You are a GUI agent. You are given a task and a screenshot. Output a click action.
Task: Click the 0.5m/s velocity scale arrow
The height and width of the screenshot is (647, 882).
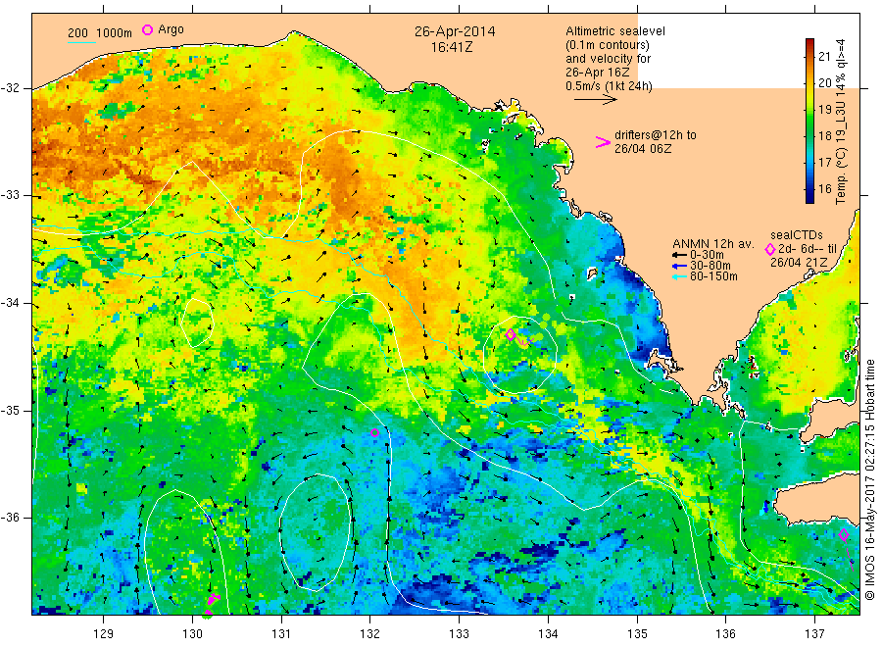595,100
